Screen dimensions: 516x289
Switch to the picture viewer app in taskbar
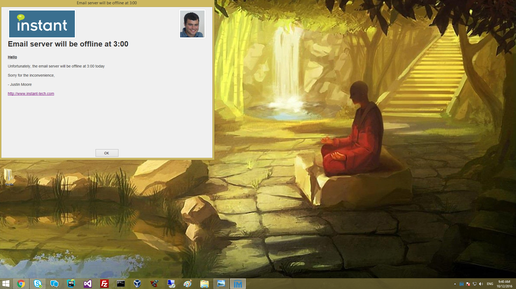coord(221,284)
